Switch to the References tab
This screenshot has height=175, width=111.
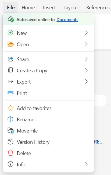[x=98, y=8]
